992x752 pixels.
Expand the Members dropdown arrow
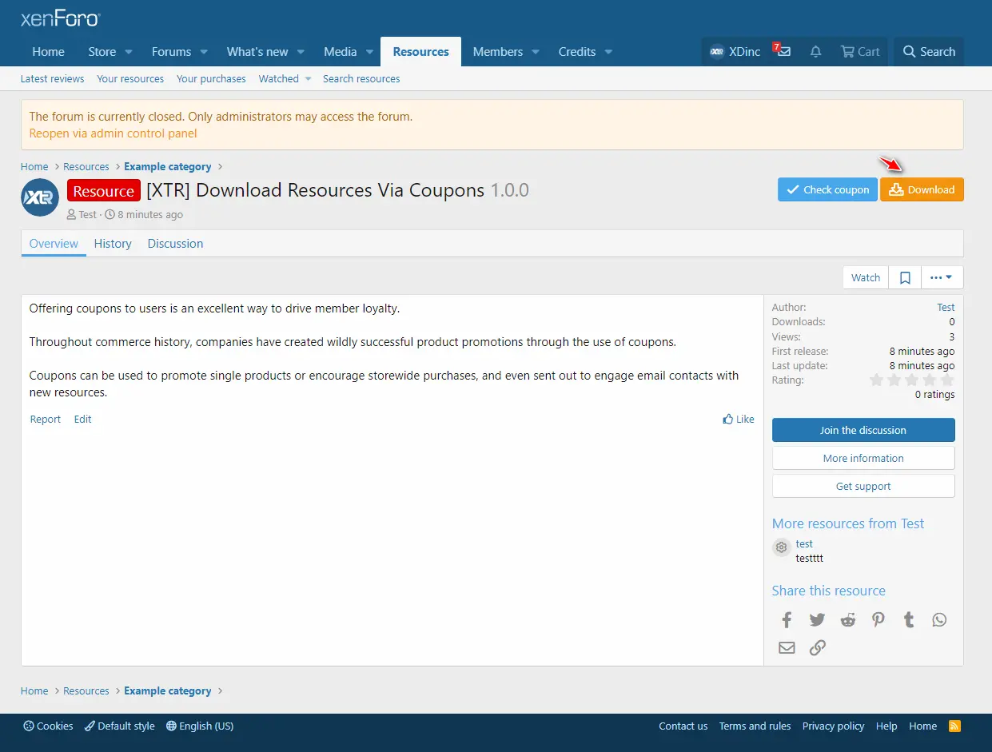(x=536, y=52)
